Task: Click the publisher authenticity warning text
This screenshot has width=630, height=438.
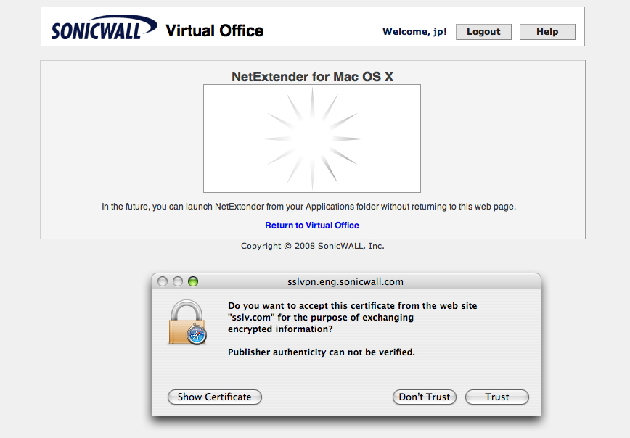Action: (x=322, y=352)
